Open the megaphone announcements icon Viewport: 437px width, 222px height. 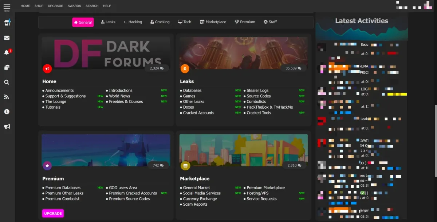click(x=7, y=126)
